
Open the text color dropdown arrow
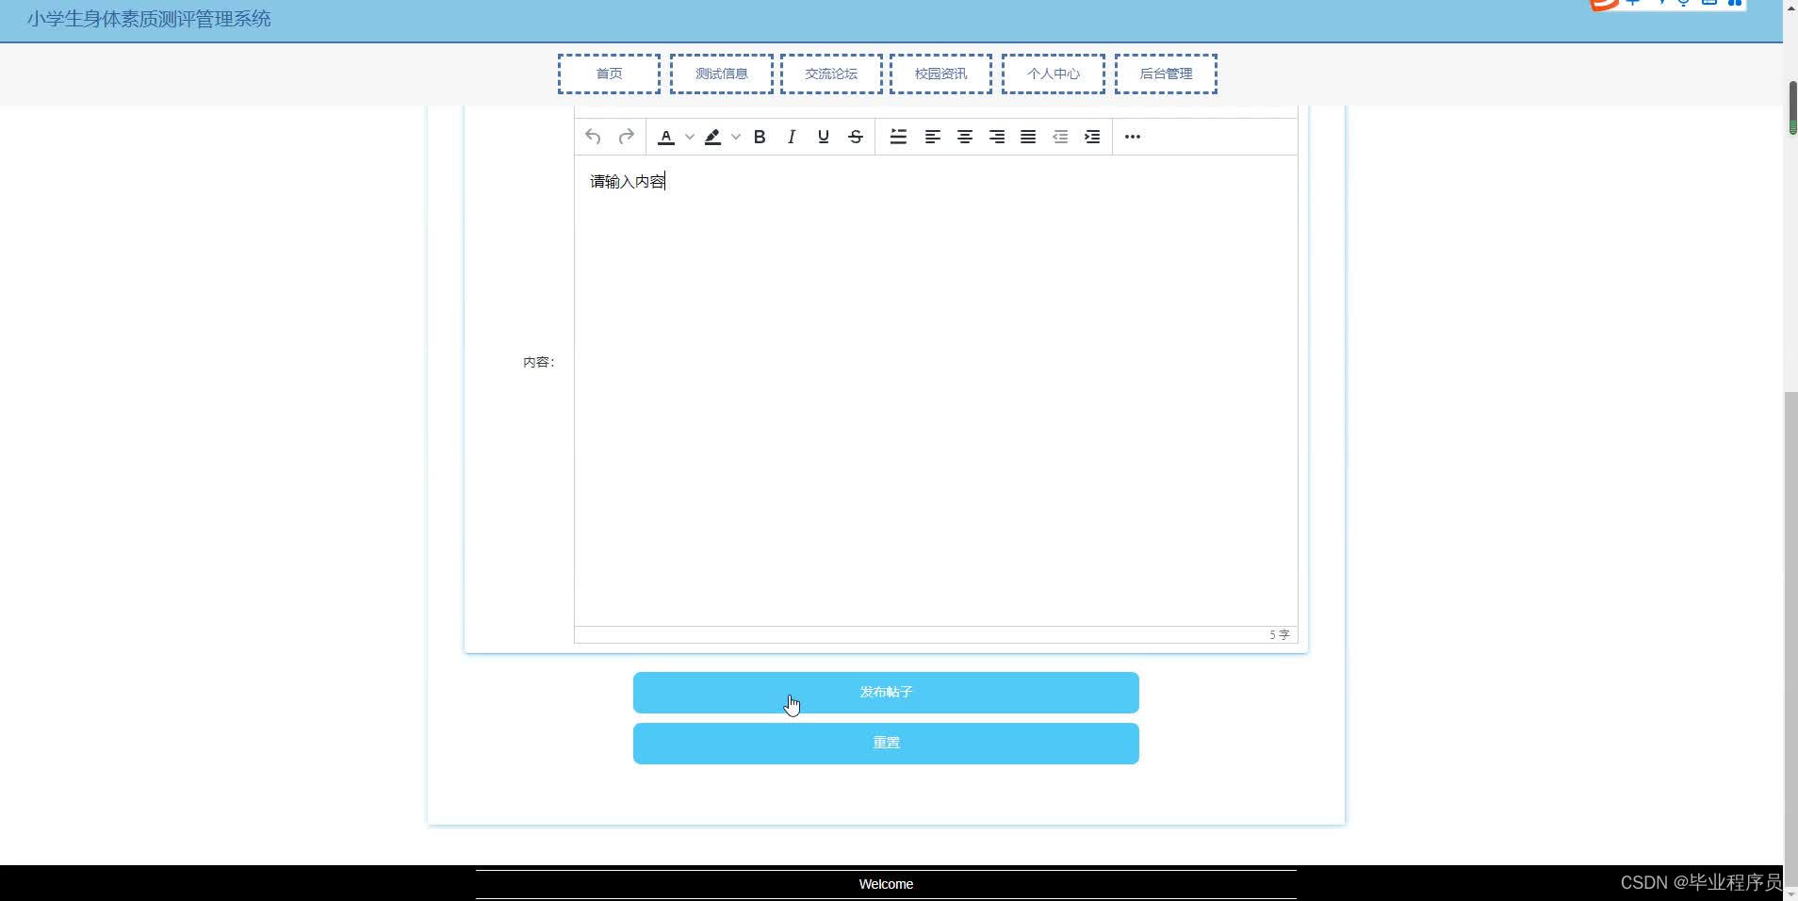click(x=690, y=137)
